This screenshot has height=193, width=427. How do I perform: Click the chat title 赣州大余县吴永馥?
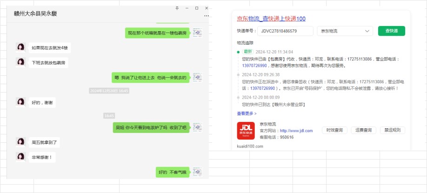point(35,13)
